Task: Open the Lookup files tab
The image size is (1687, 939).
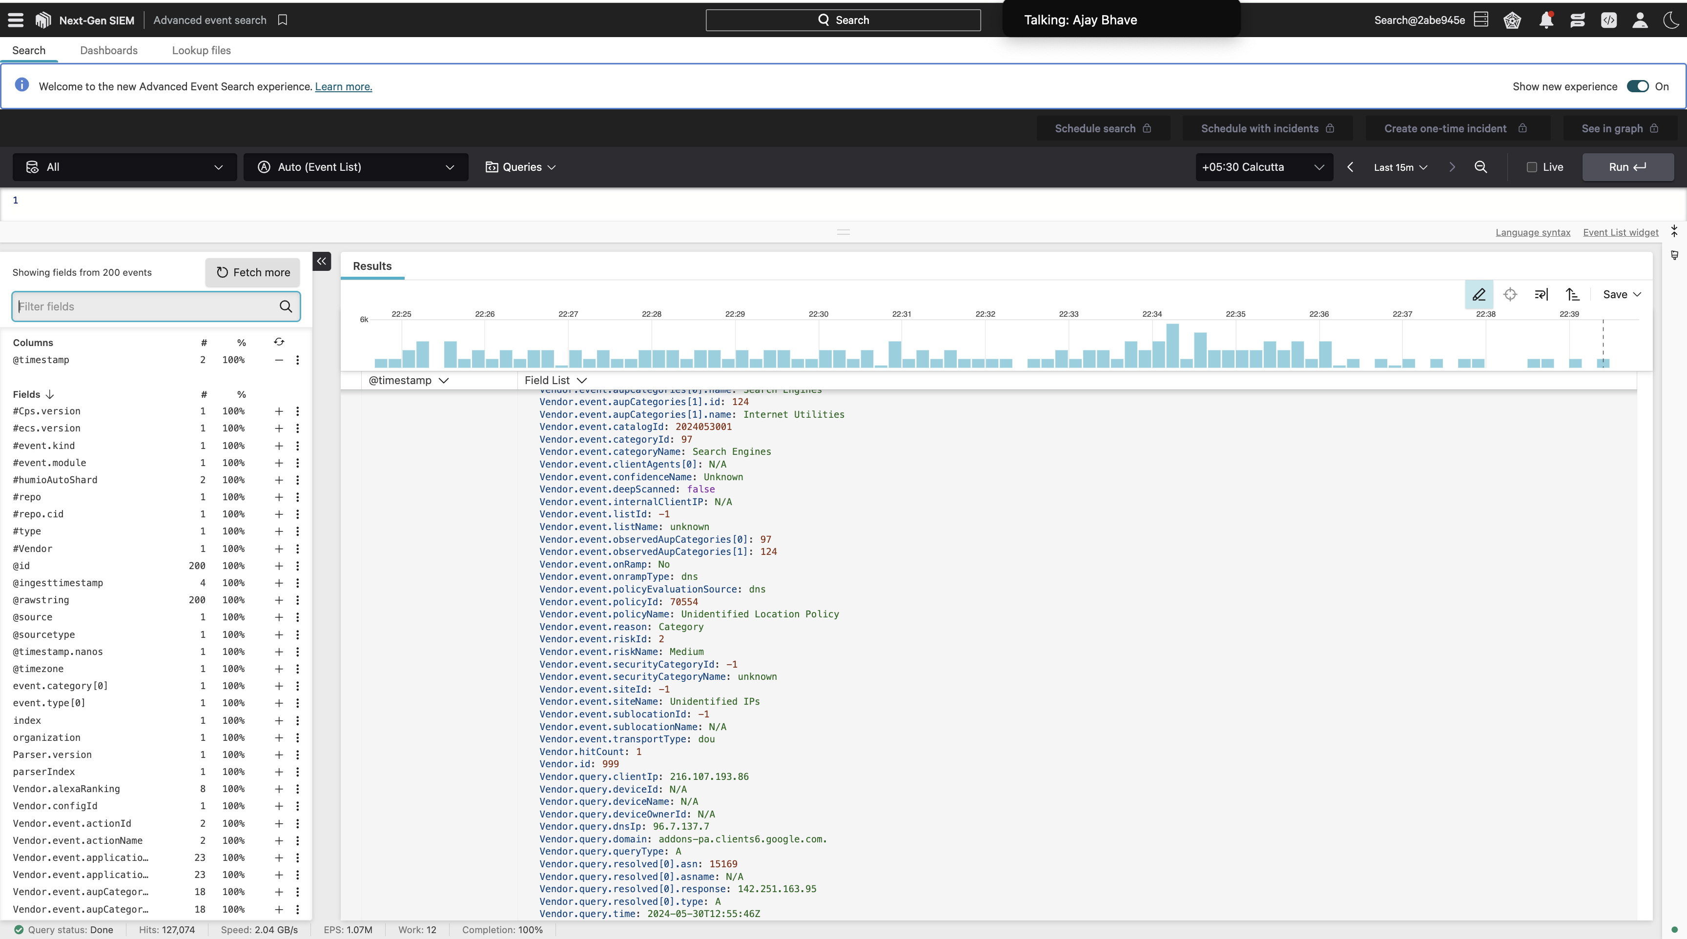Action: [x=201, y=50]
